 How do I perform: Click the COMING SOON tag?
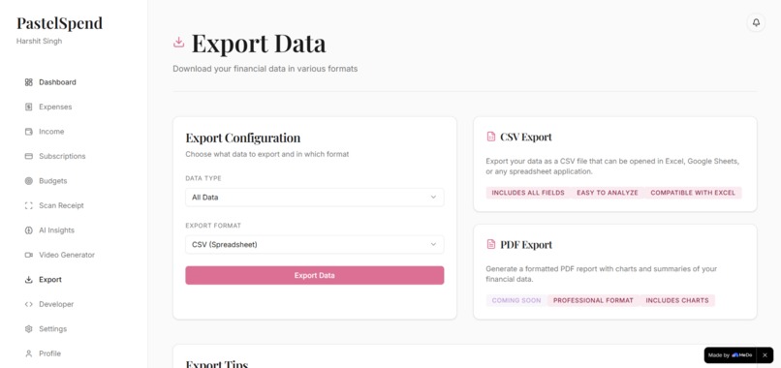(516, 300)
